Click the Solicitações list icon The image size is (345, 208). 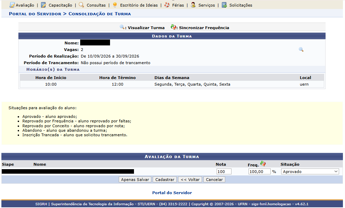coord(224,5)
